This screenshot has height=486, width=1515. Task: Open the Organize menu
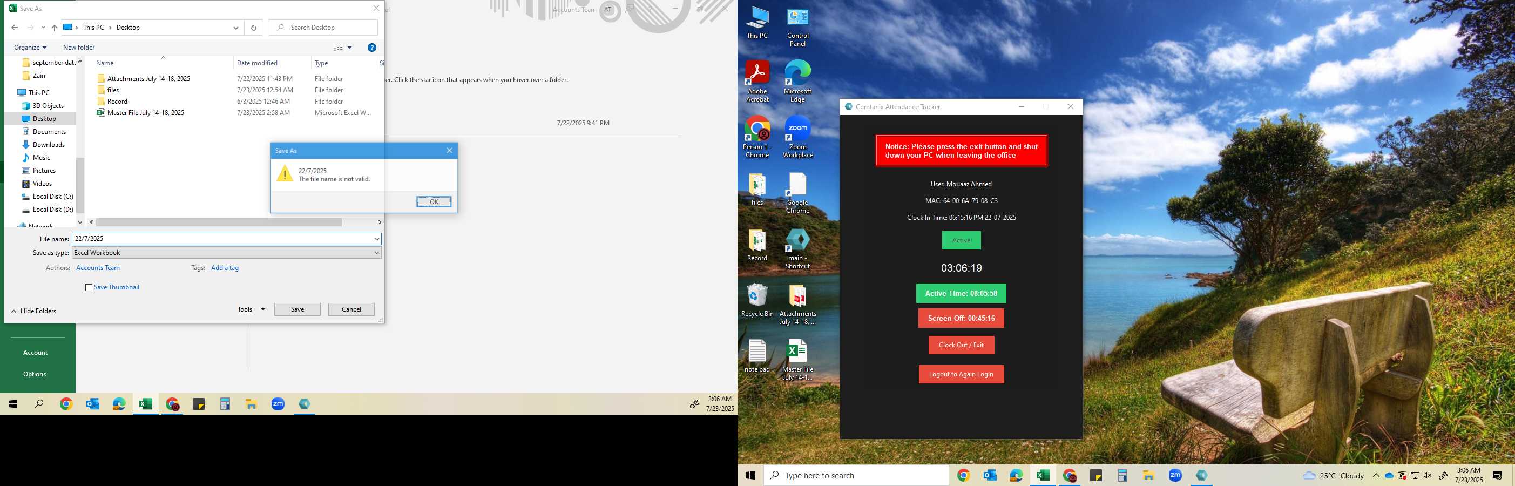(x=30, y=48)
